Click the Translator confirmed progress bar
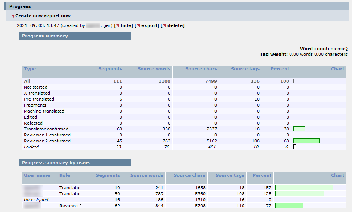The width and height of the screenshot is (352, 212). (299, 129)
